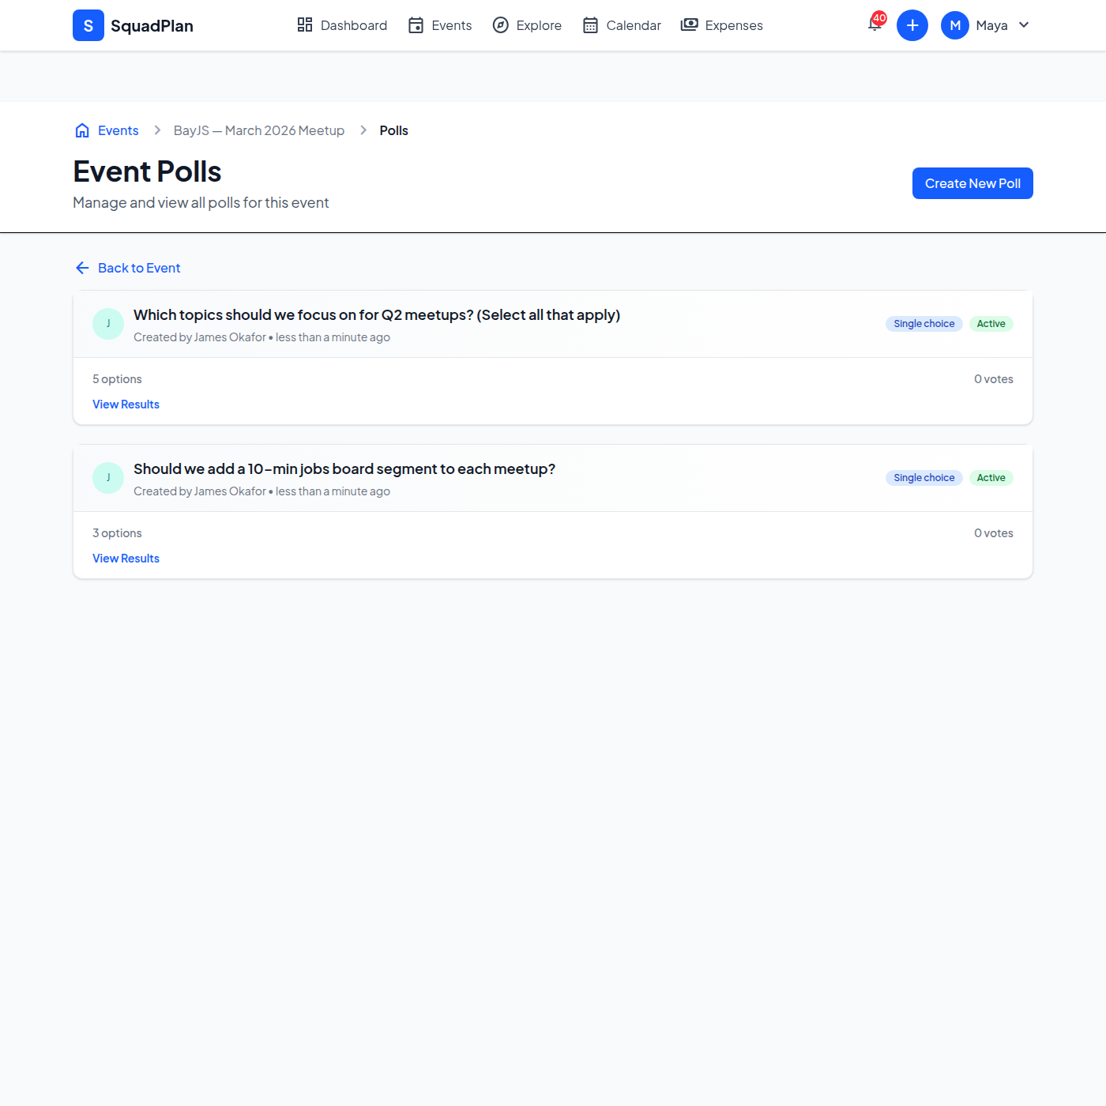Viewport: 1106px width, 1106px height.
Task: Toggle the Active badge on the Q2 topics poll
Action: pos(991,323)
